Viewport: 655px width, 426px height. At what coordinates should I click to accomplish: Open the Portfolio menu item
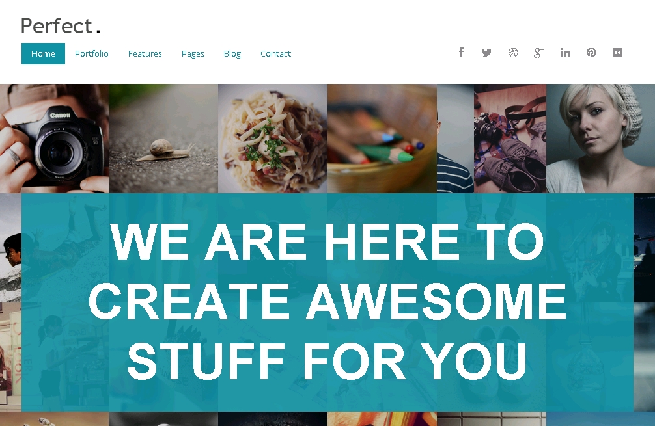click(92, 53)
